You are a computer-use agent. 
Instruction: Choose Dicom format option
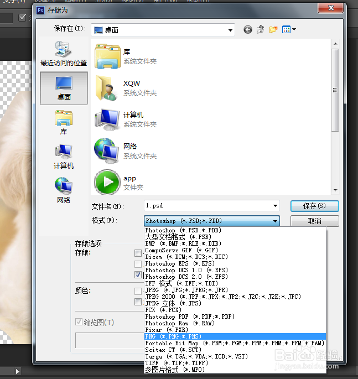[235, 257]
